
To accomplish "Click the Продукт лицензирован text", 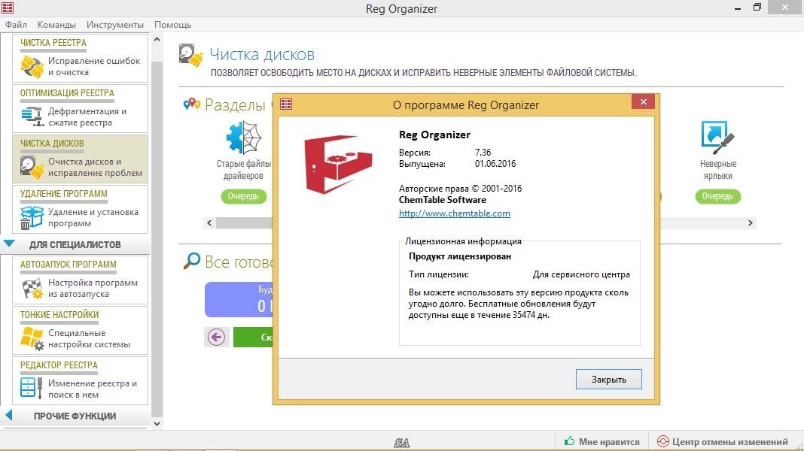I will tap(460, 256).
